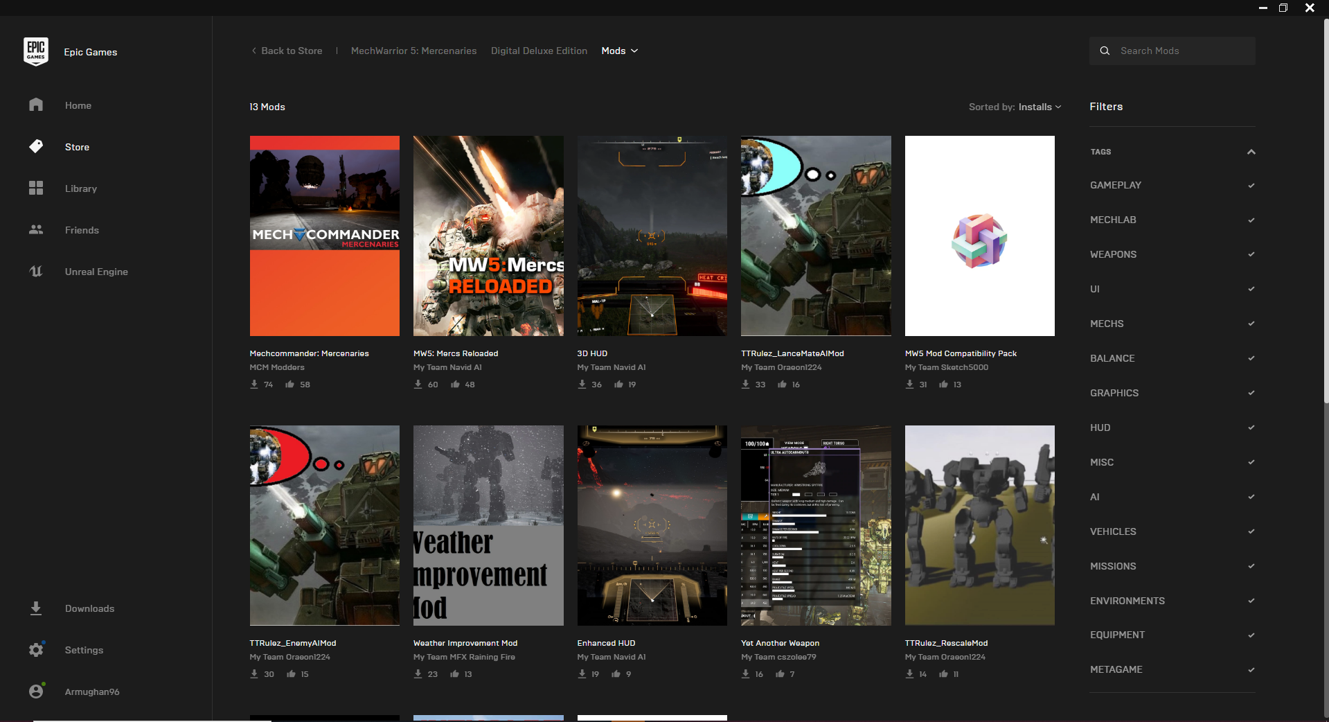Open the Armughan96 profile avatar icon

[x=36, y=691]
